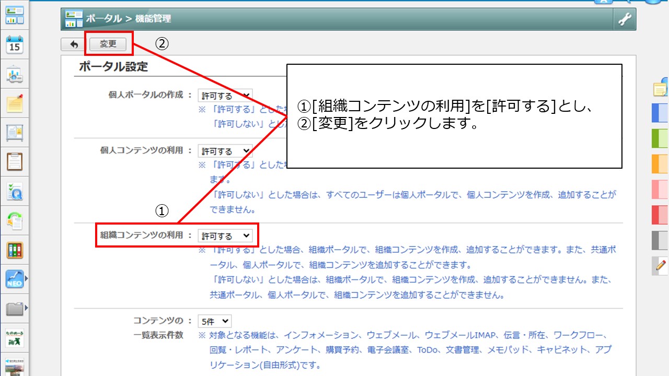This screenshot has width=669, height=376.
Task: Open the 個人コンテンツの利用 dropdown
Action: pyautogui.click(x=225, y=151)
